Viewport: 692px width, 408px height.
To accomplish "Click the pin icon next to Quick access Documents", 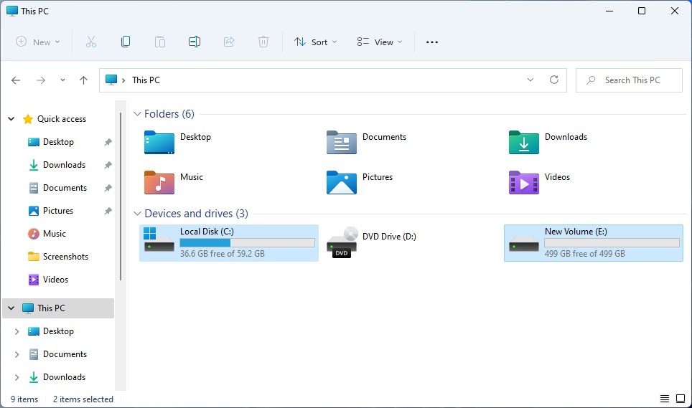I will pyautogui.click(x=108, y=188).
